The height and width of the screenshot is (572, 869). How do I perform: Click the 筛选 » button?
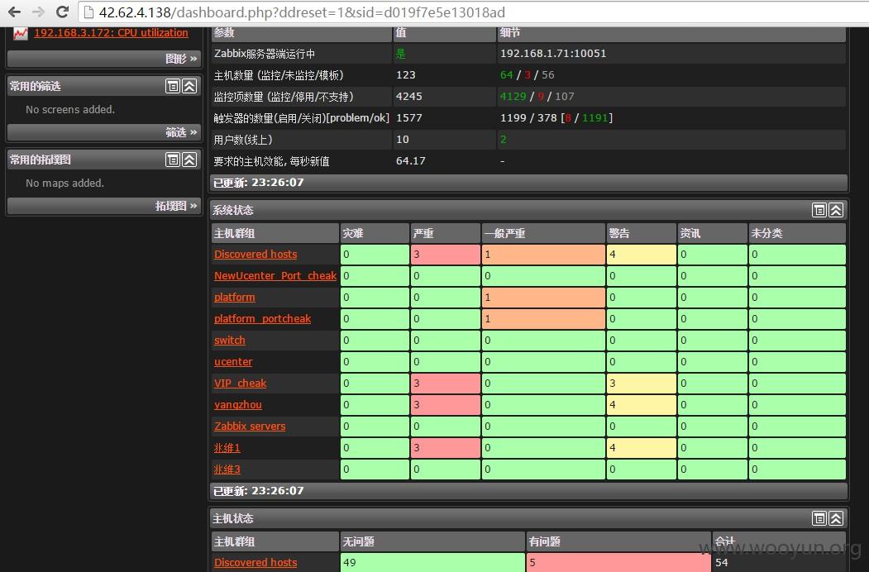tap(181, 132)
